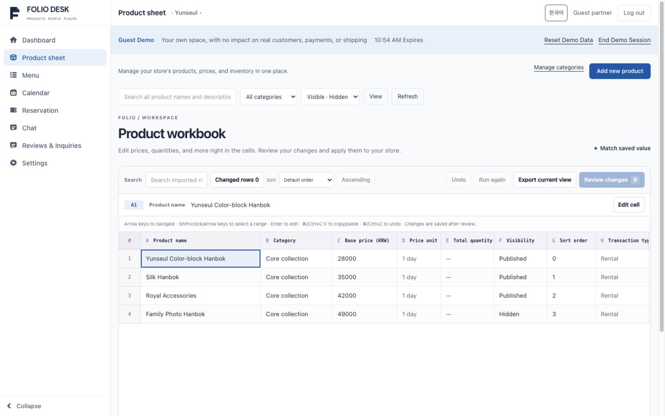Select Core collection cell in Royal Accessories row
Image resolution: width=665 pixels, height=416 pixels.
(x=296, y=296)
